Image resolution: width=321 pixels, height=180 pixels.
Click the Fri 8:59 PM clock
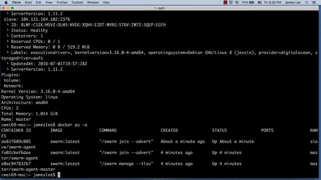pos(272,2)
